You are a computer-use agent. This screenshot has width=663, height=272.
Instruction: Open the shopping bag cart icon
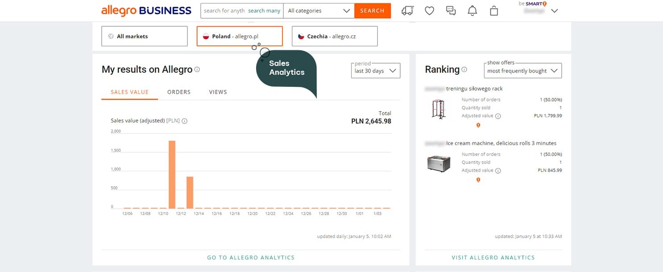pos(494,11)
